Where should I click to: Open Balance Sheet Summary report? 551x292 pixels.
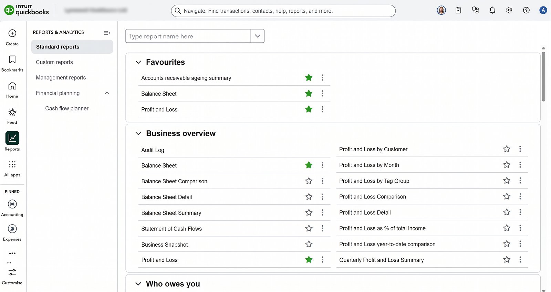click(x=171, y=213)
